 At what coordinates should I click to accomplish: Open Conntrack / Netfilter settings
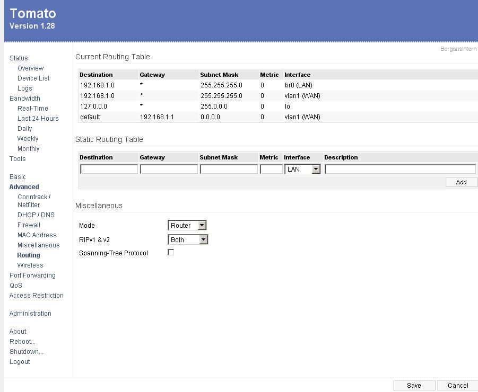[34, 201]
